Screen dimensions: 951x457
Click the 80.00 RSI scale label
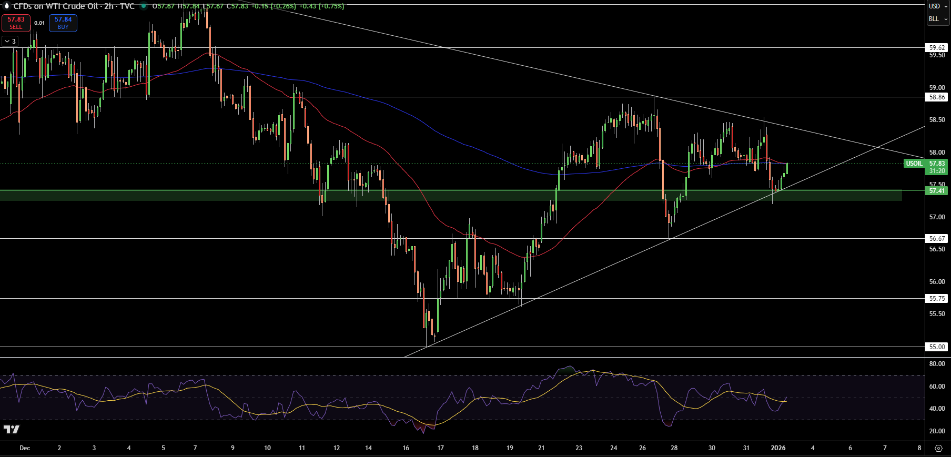[x=937, y=364]
